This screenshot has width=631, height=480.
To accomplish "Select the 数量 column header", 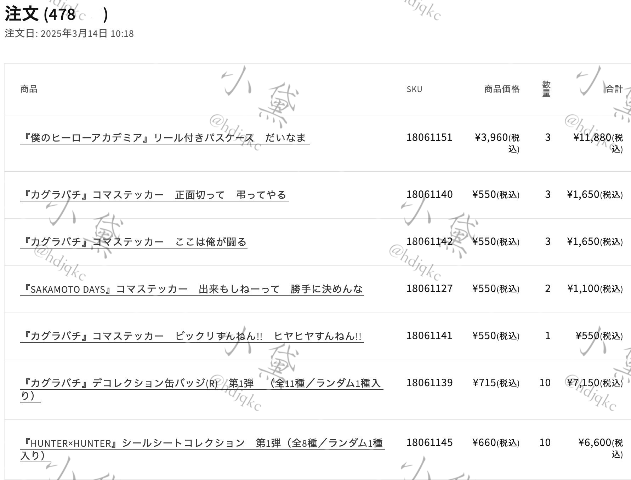I will coord(546,89).
